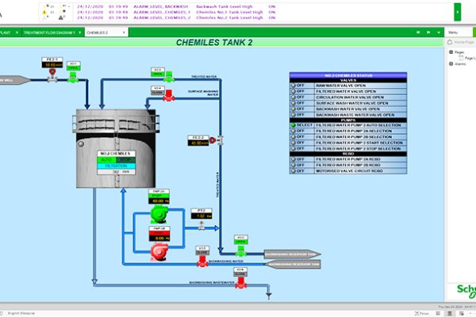Click the dark green mode button beside AUTO
Viewport: 476px width, 317px height.
coord(125,159)
